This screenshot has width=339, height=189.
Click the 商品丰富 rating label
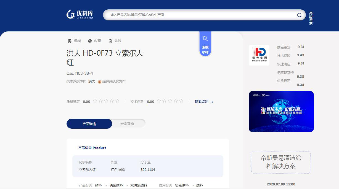(x=284, y=48)
